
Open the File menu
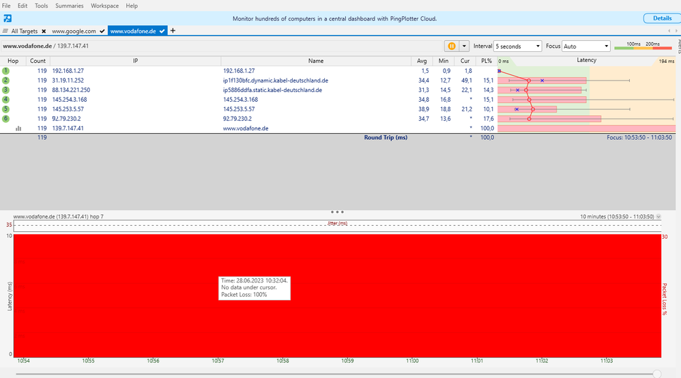(x=6, y=5)
